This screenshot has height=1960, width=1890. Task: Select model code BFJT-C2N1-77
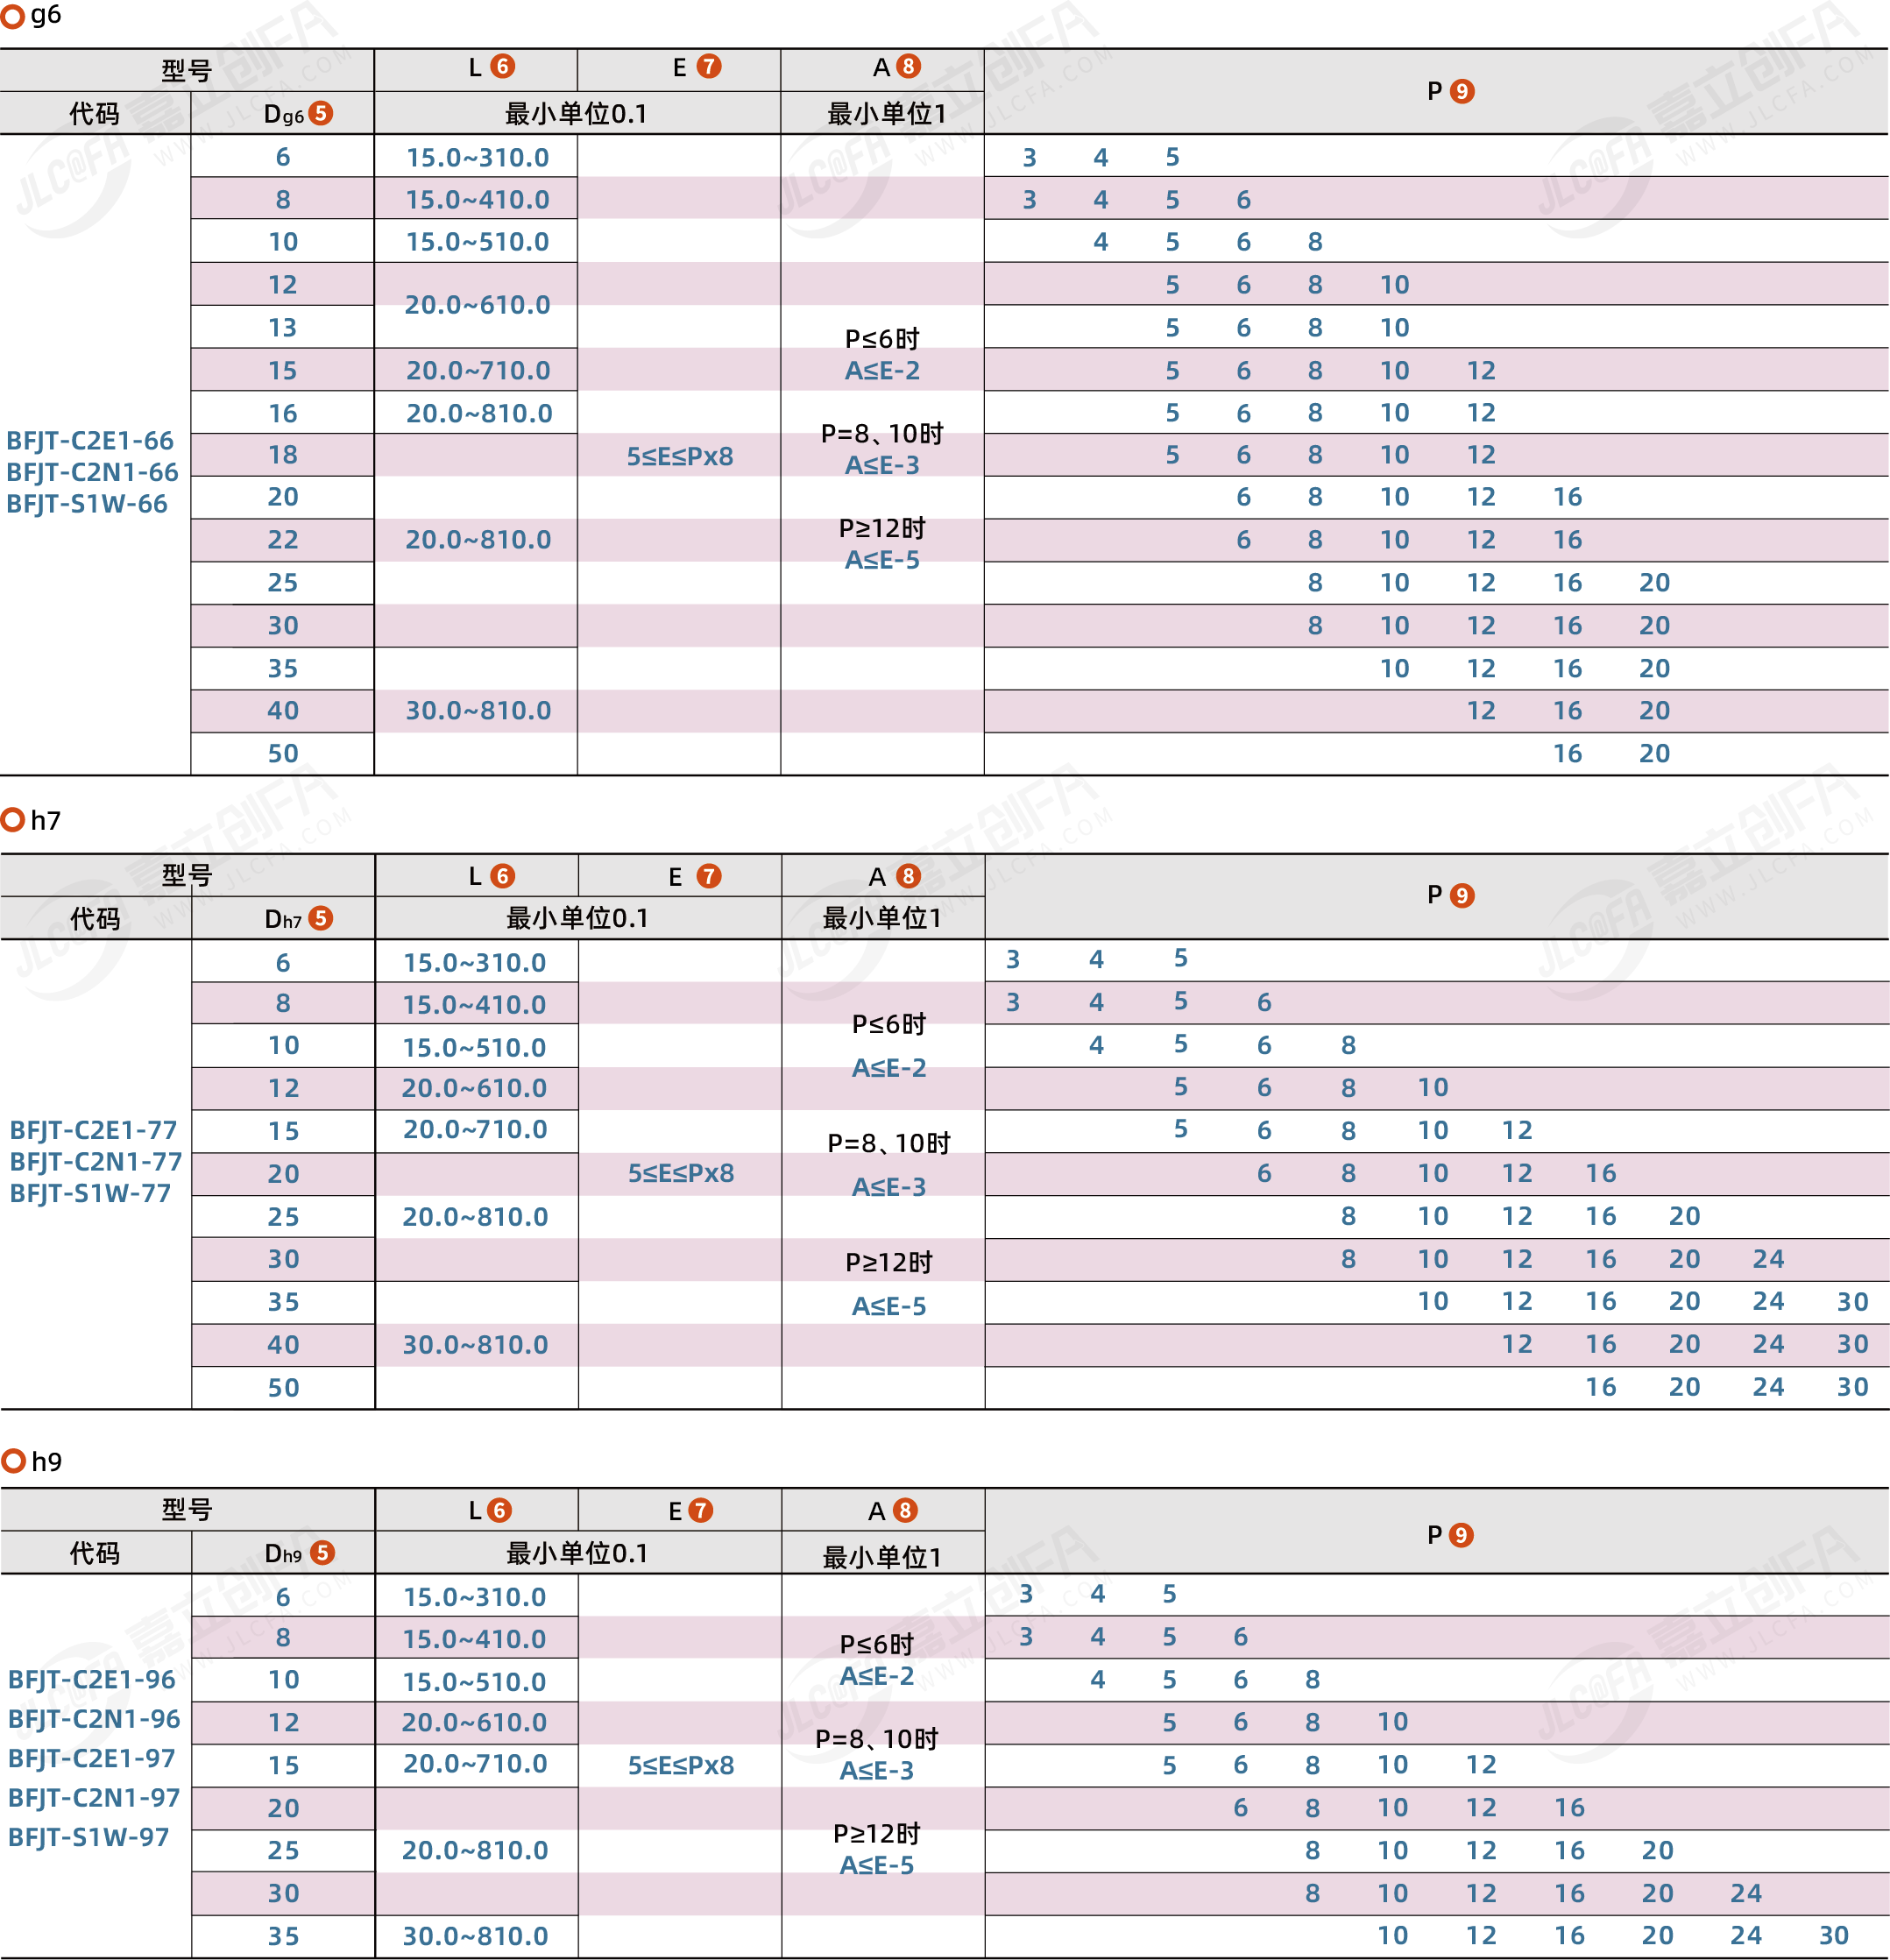pos(96,1162)
